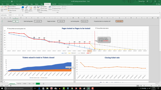Open Chrome from the taskbar
161x90 pixels.
pos(72,88)
